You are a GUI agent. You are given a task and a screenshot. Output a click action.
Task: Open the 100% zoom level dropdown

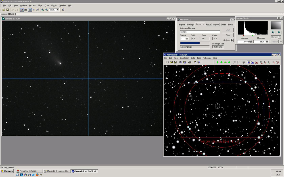(58, 10)
